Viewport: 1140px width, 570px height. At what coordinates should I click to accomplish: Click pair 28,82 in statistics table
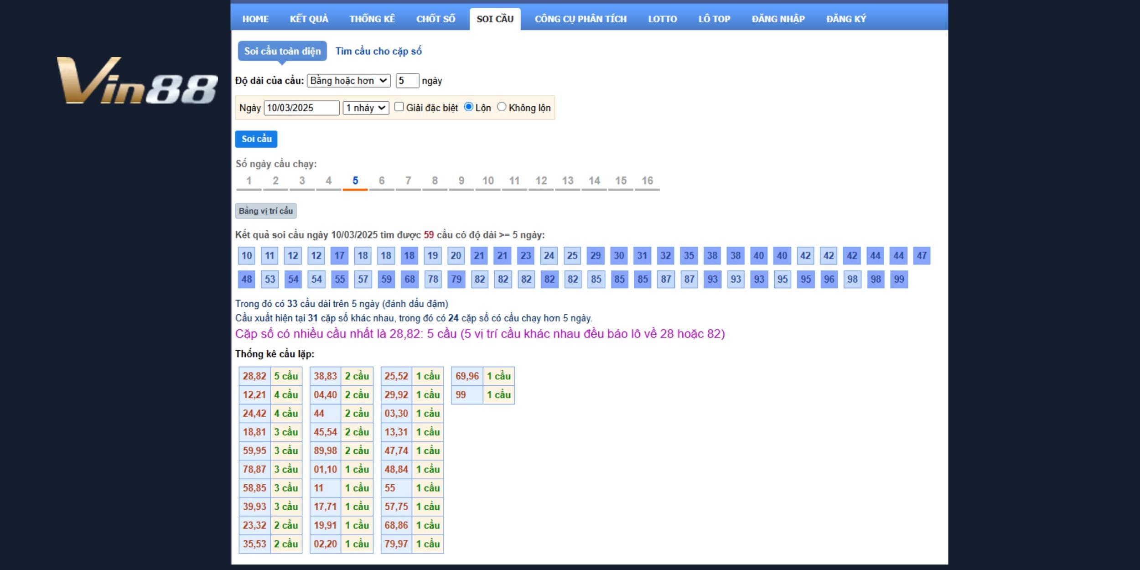click(254, 377)
